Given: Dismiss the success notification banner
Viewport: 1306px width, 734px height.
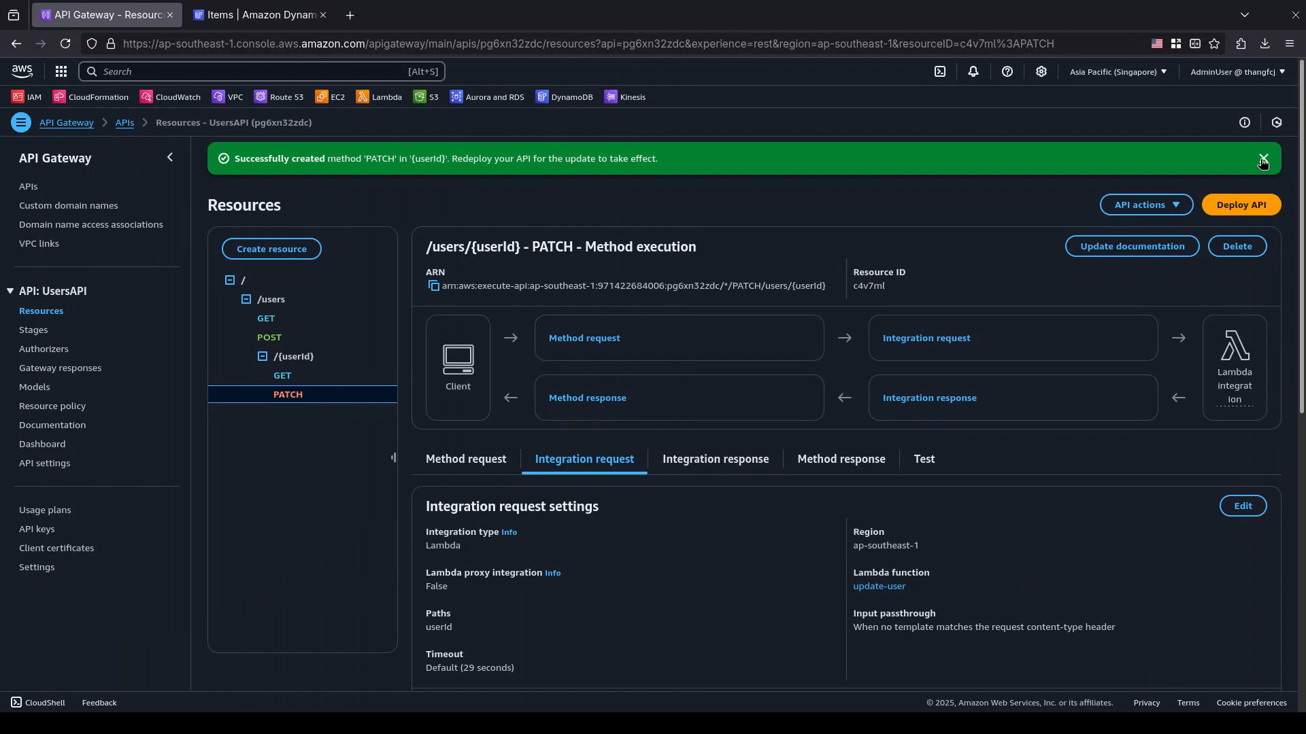Looking at the screenshot, I should (1263, 158).
